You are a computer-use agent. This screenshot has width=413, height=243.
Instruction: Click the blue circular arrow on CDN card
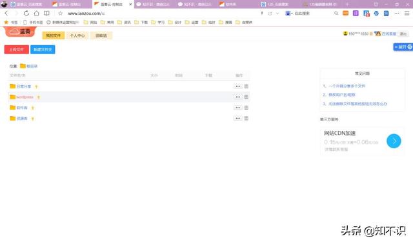394,141
